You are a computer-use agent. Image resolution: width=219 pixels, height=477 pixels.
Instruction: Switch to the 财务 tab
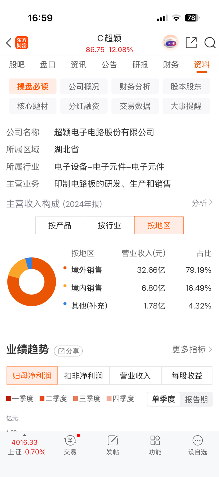coord(171,65)
